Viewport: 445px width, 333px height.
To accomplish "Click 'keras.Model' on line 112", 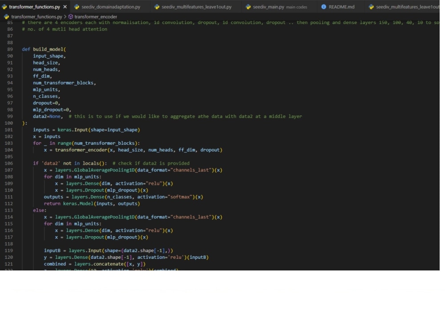I will (x=78, y=204).
